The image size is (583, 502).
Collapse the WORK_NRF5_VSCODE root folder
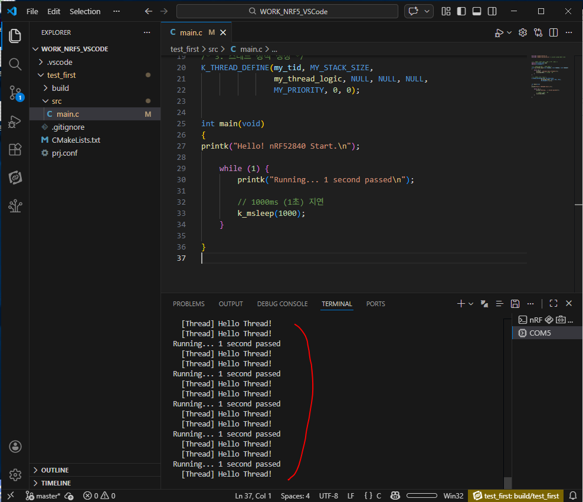coord(95,49)
